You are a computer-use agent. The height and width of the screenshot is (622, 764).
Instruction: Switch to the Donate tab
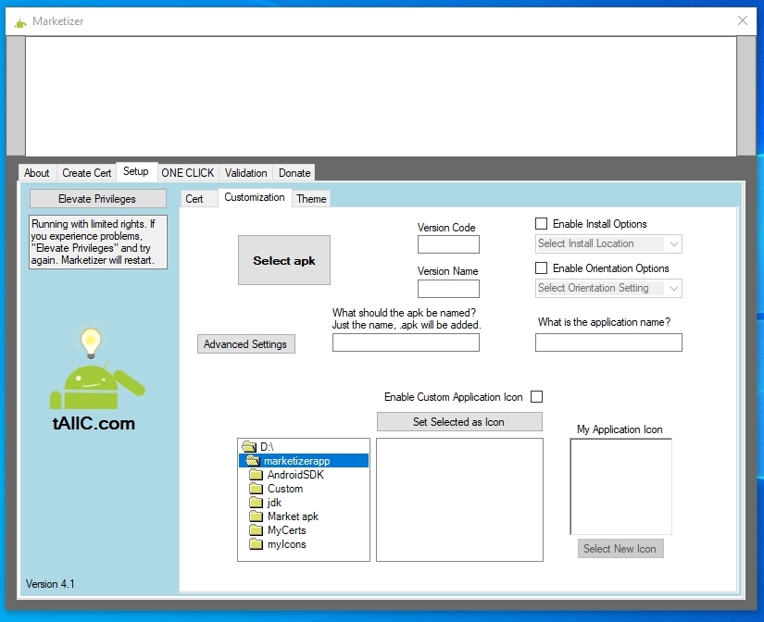[x=294, y=173]
